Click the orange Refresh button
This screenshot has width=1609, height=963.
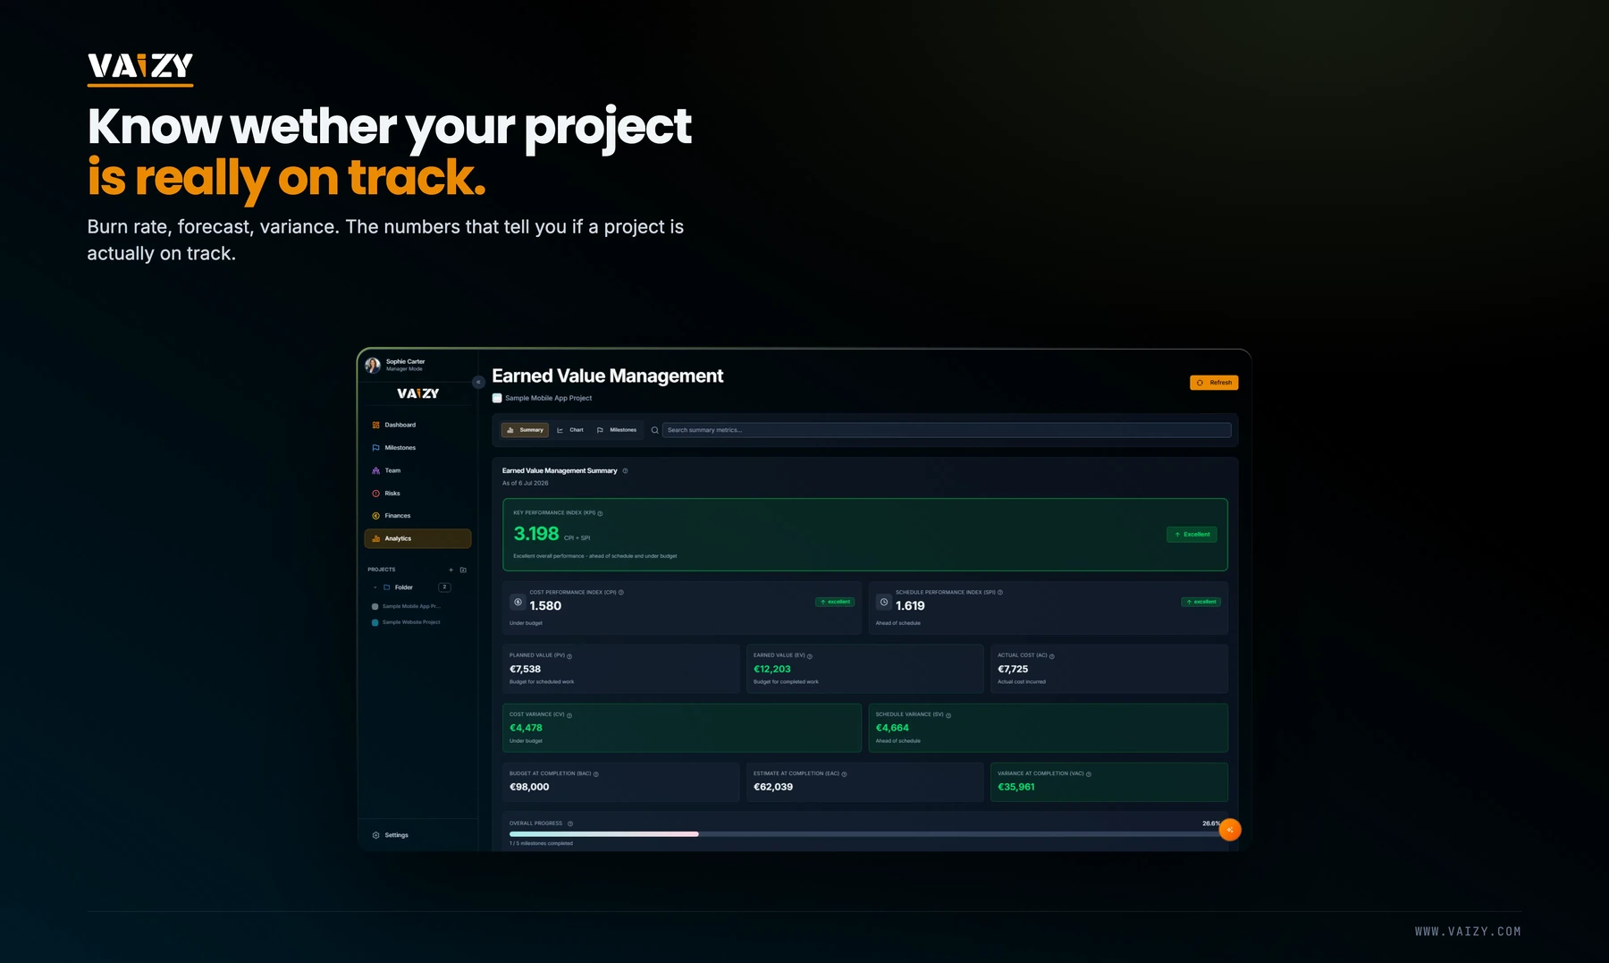pos(1214,383)
